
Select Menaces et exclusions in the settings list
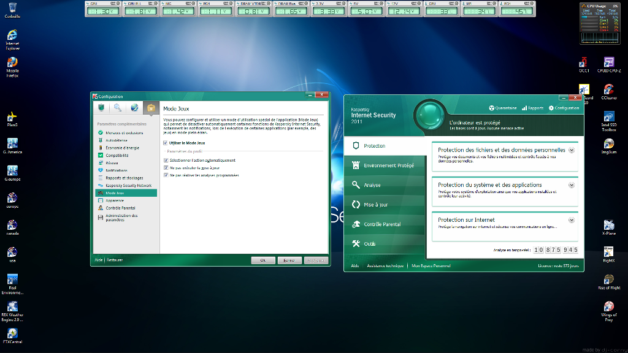click(126, 133)
